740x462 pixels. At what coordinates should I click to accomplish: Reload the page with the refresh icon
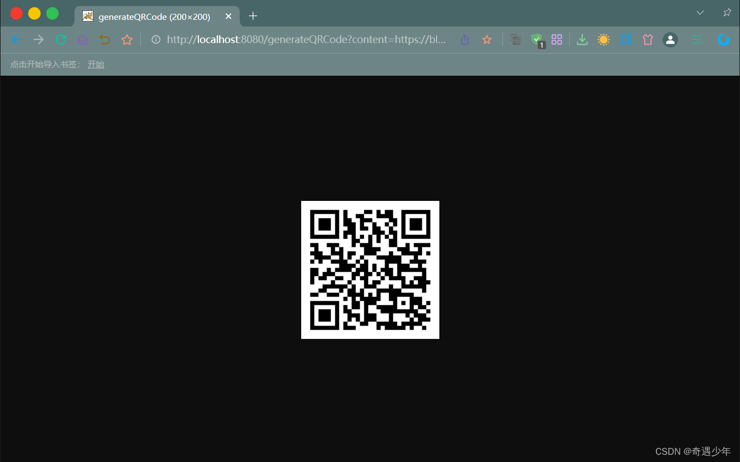tap(61, 40)
